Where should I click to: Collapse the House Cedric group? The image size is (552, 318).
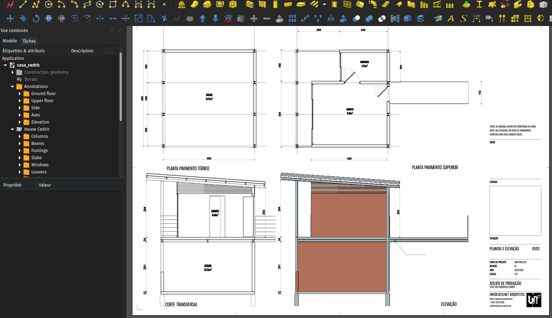(12, 129)
